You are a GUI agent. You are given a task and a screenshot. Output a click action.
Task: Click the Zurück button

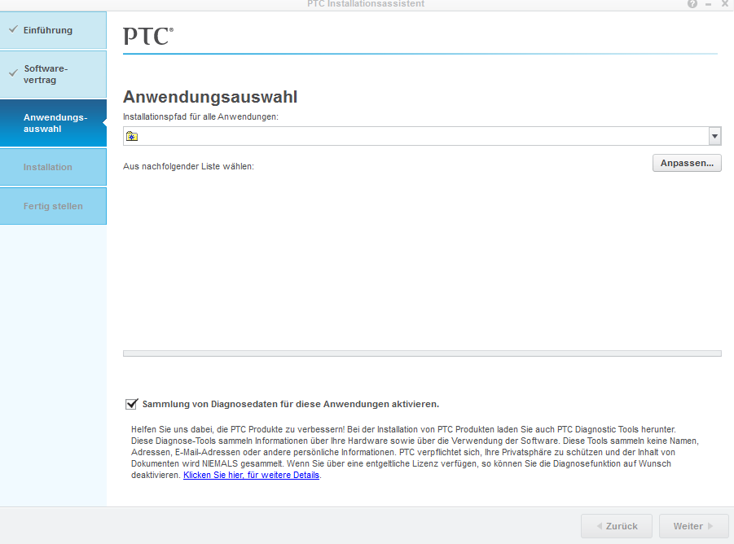point(617,526)
